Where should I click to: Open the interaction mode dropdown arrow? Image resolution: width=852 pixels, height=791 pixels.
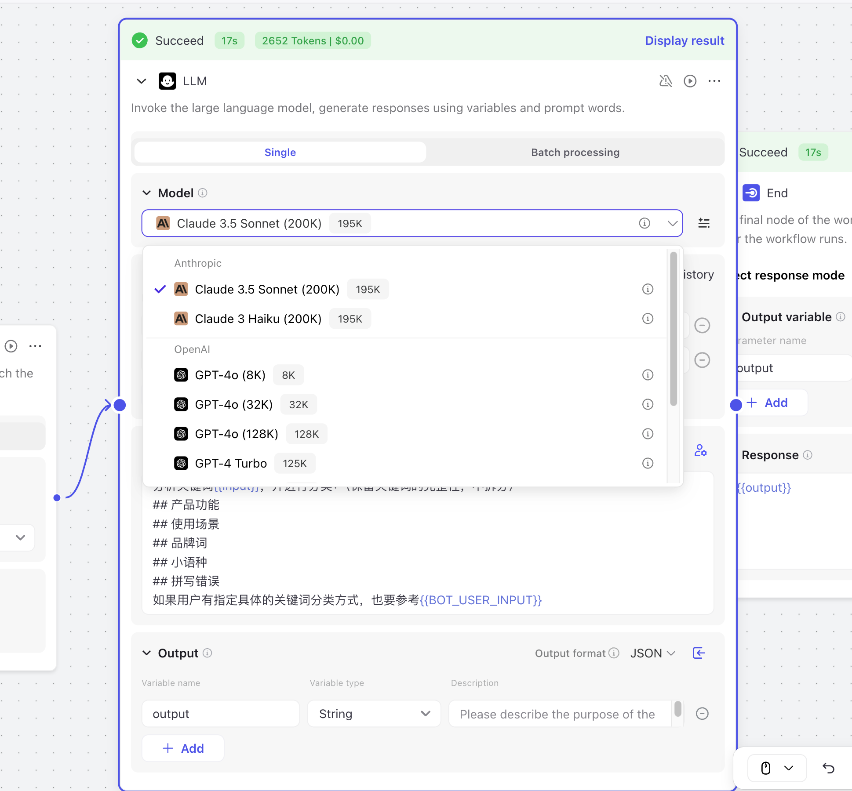click(x=789, y=768)
